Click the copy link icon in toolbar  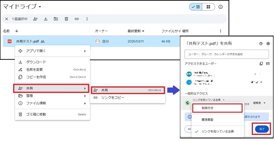(x=77, y=19)
